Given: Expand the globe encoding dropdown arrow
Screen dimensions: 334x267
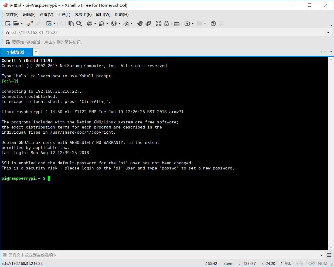Looking at the screenshot, I should tap(119, 23).
